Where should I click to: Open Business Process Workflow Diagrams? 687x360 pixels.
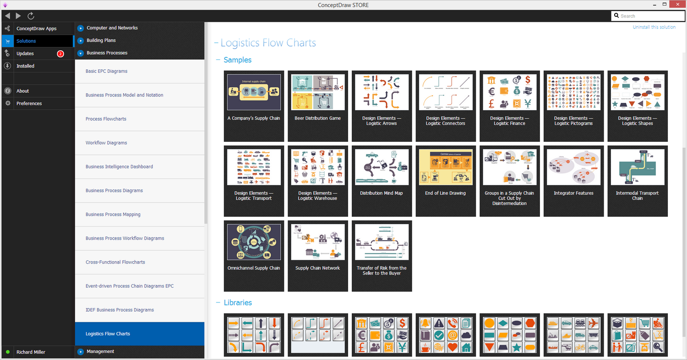click(140, 238)
